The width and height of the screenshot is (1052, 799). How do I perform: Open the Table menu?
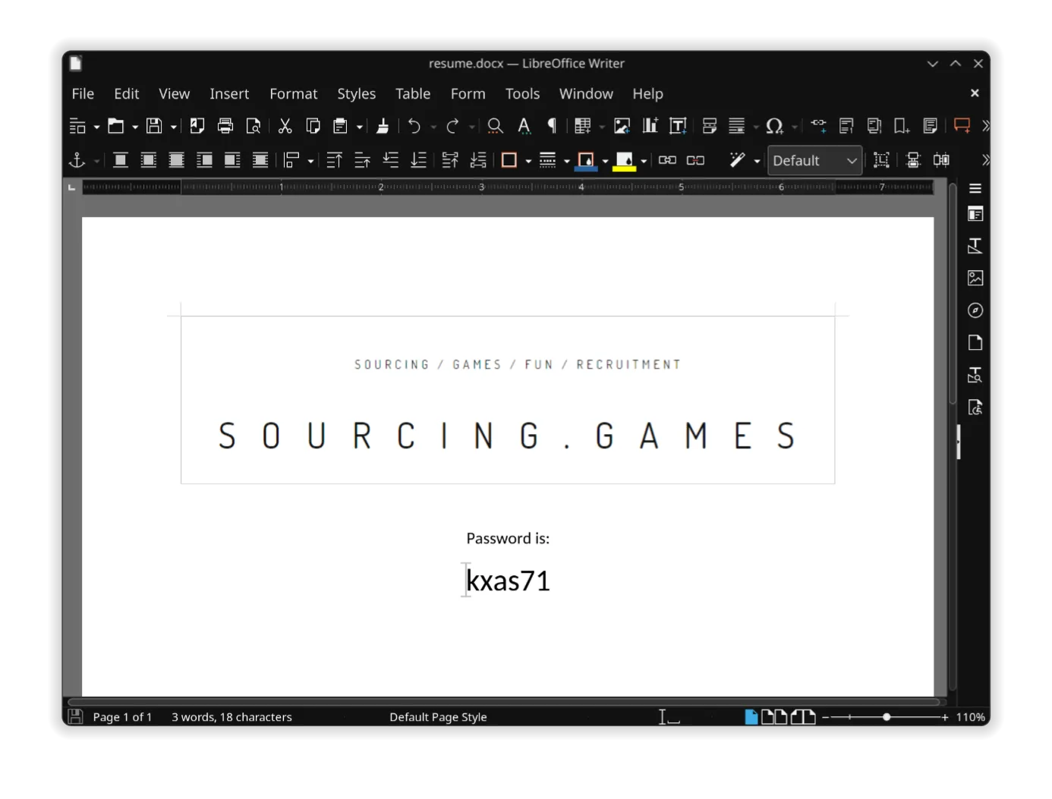coord(413,93)
